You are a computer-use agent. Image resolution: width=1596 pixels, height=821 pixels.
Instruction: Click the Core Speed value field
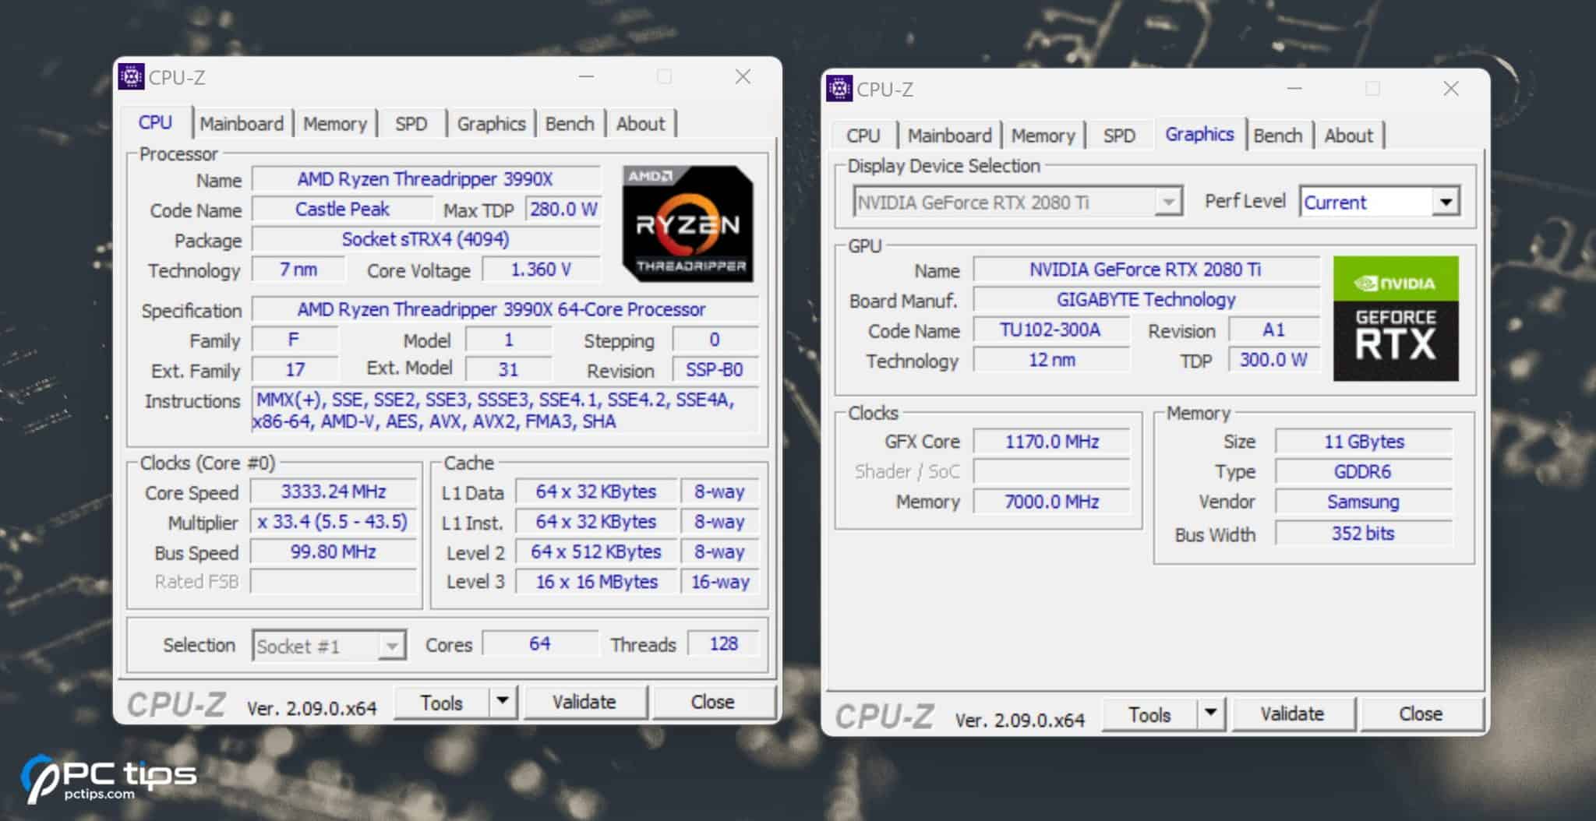click(x=332, y=492)
